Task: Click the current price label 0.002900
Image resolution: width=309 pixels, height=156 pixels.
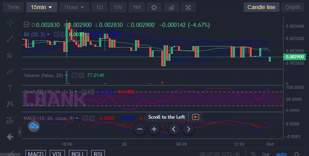Action: pyautogui.click(x=294, y=57)
